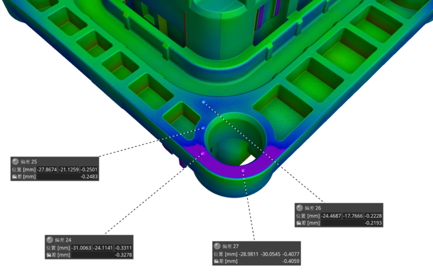The image size is (433, 272).
Task: Click the deviation value -0.2483
Action: 89,177
